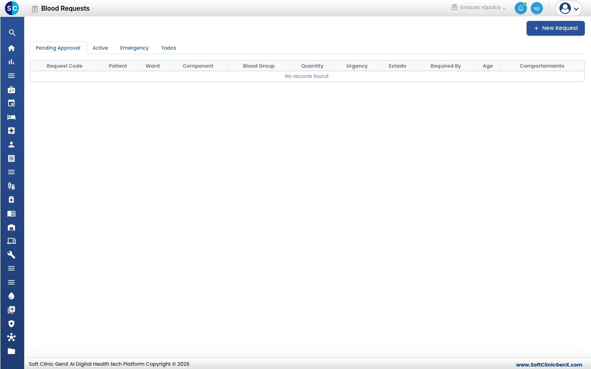The height and width of the screenshot is (369, 591).
Task: Open the medicine bottle icon
Action: [x=11, y=200]
